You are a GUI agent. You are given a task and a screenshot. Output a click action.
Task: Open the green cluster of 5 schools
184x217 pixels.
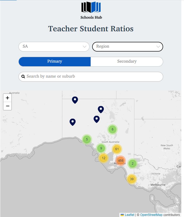coord(87,139)
